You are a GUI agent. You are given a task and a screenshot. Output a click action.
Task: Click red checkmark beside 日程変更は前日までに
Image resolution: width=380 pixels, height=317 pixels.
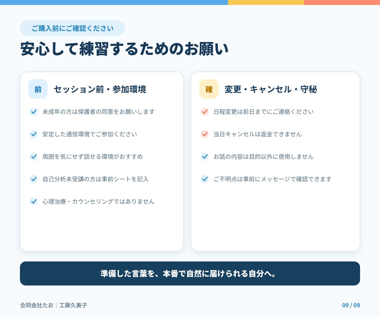[205, 111]
